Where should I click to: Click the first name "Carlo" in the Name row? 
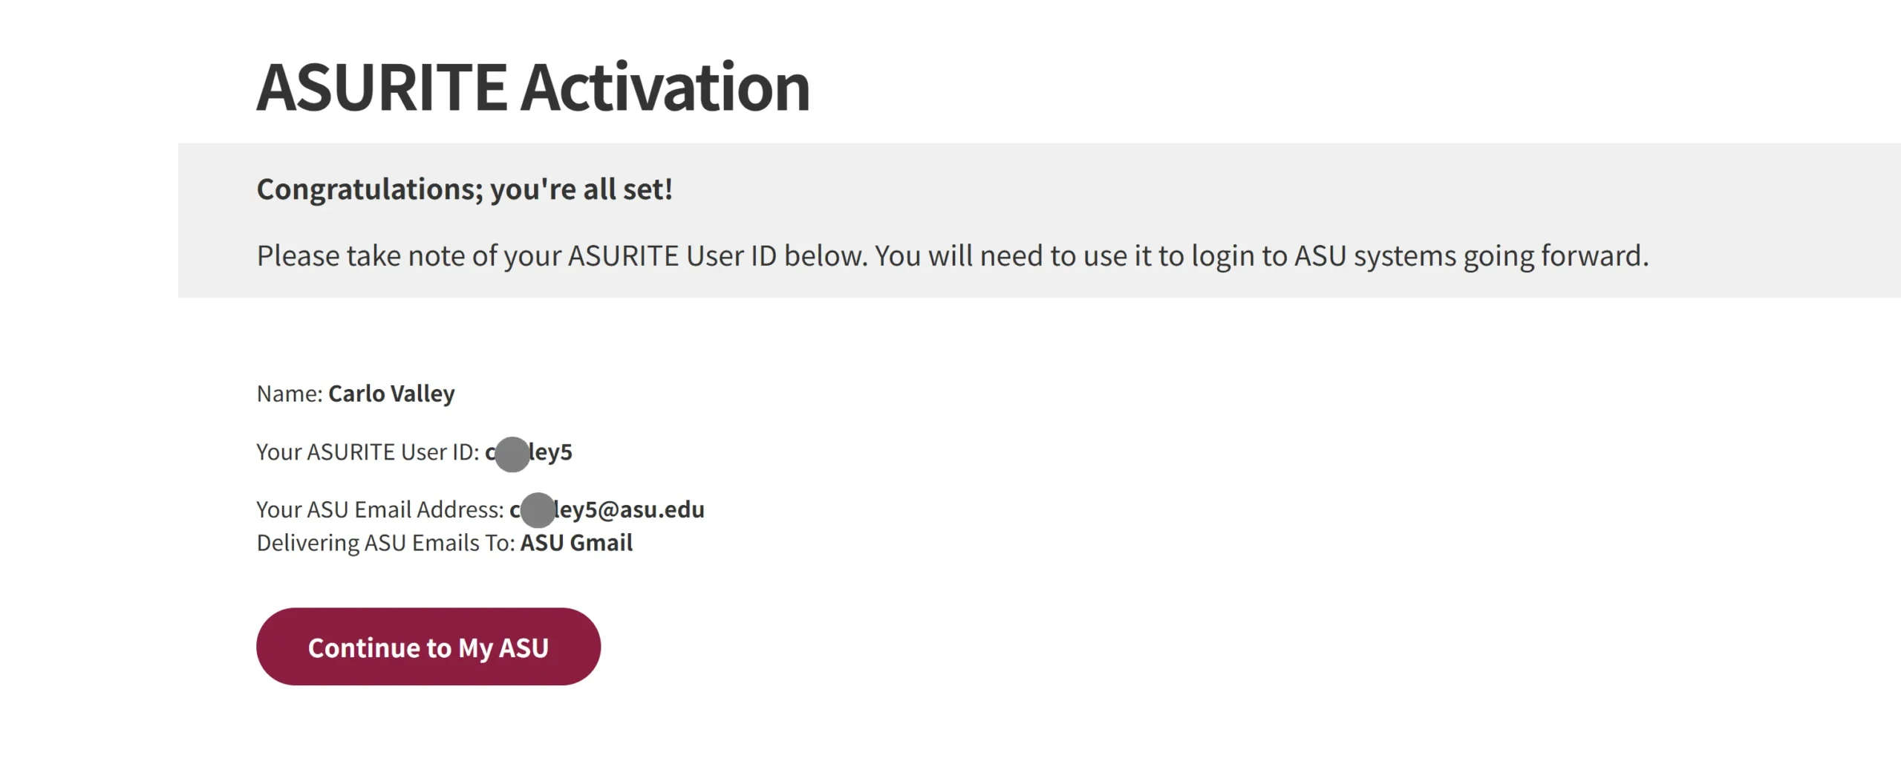(356, 394)
